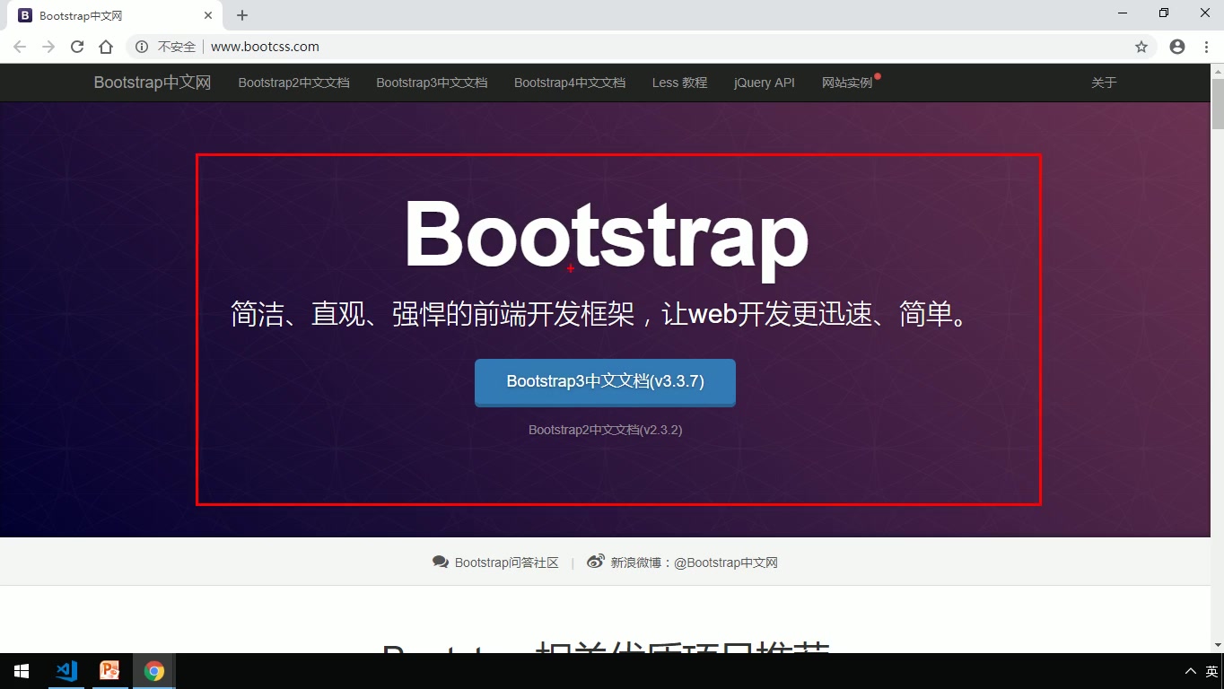Click the comment bubbles icon beside 问答社区
The image size is (1224, 689).
[x=441, y=563]
